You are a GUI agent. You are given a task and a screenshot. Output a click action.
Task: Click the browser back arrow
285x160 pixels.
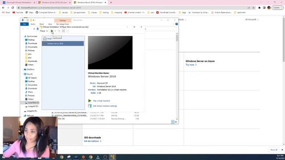coord(3,8)
